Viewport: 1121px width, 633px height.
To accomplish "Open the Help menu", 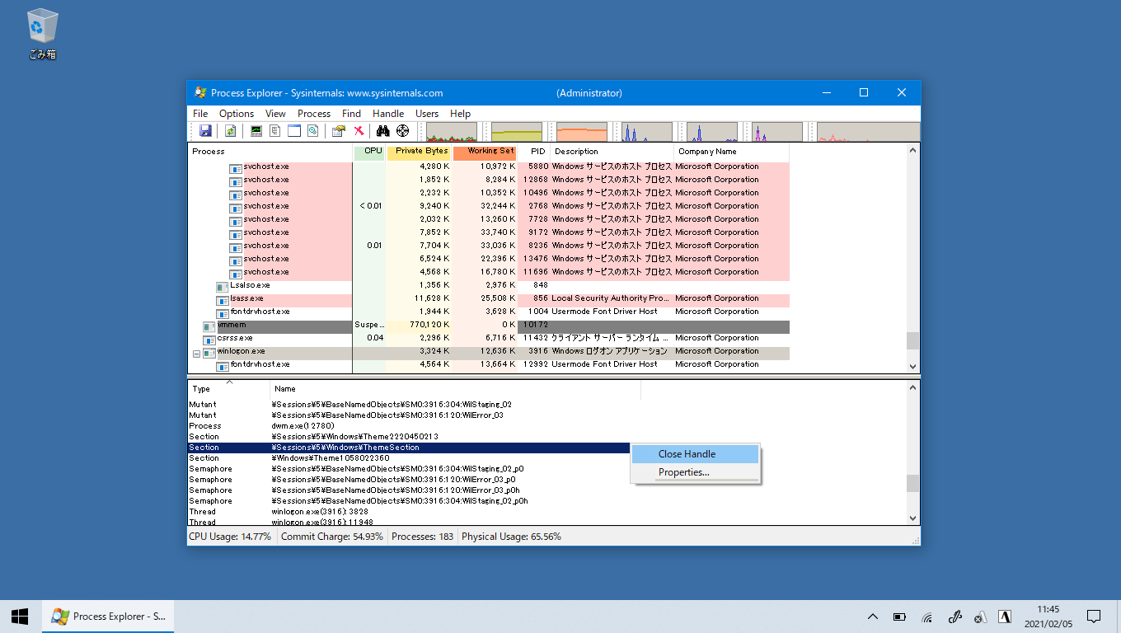I will [x=461, y=114].
